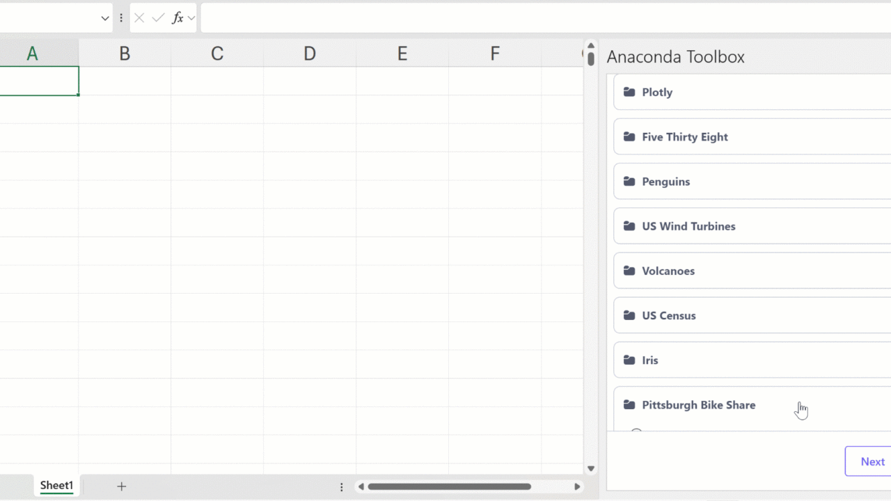Select column D header
This screenshot has width=891, height=501.
(x=309, y=54)
